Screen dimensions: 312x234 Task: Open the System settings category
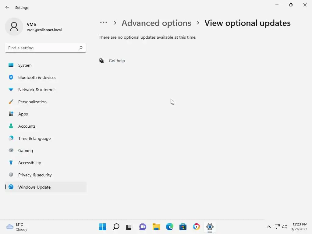(x=46, y=65)
